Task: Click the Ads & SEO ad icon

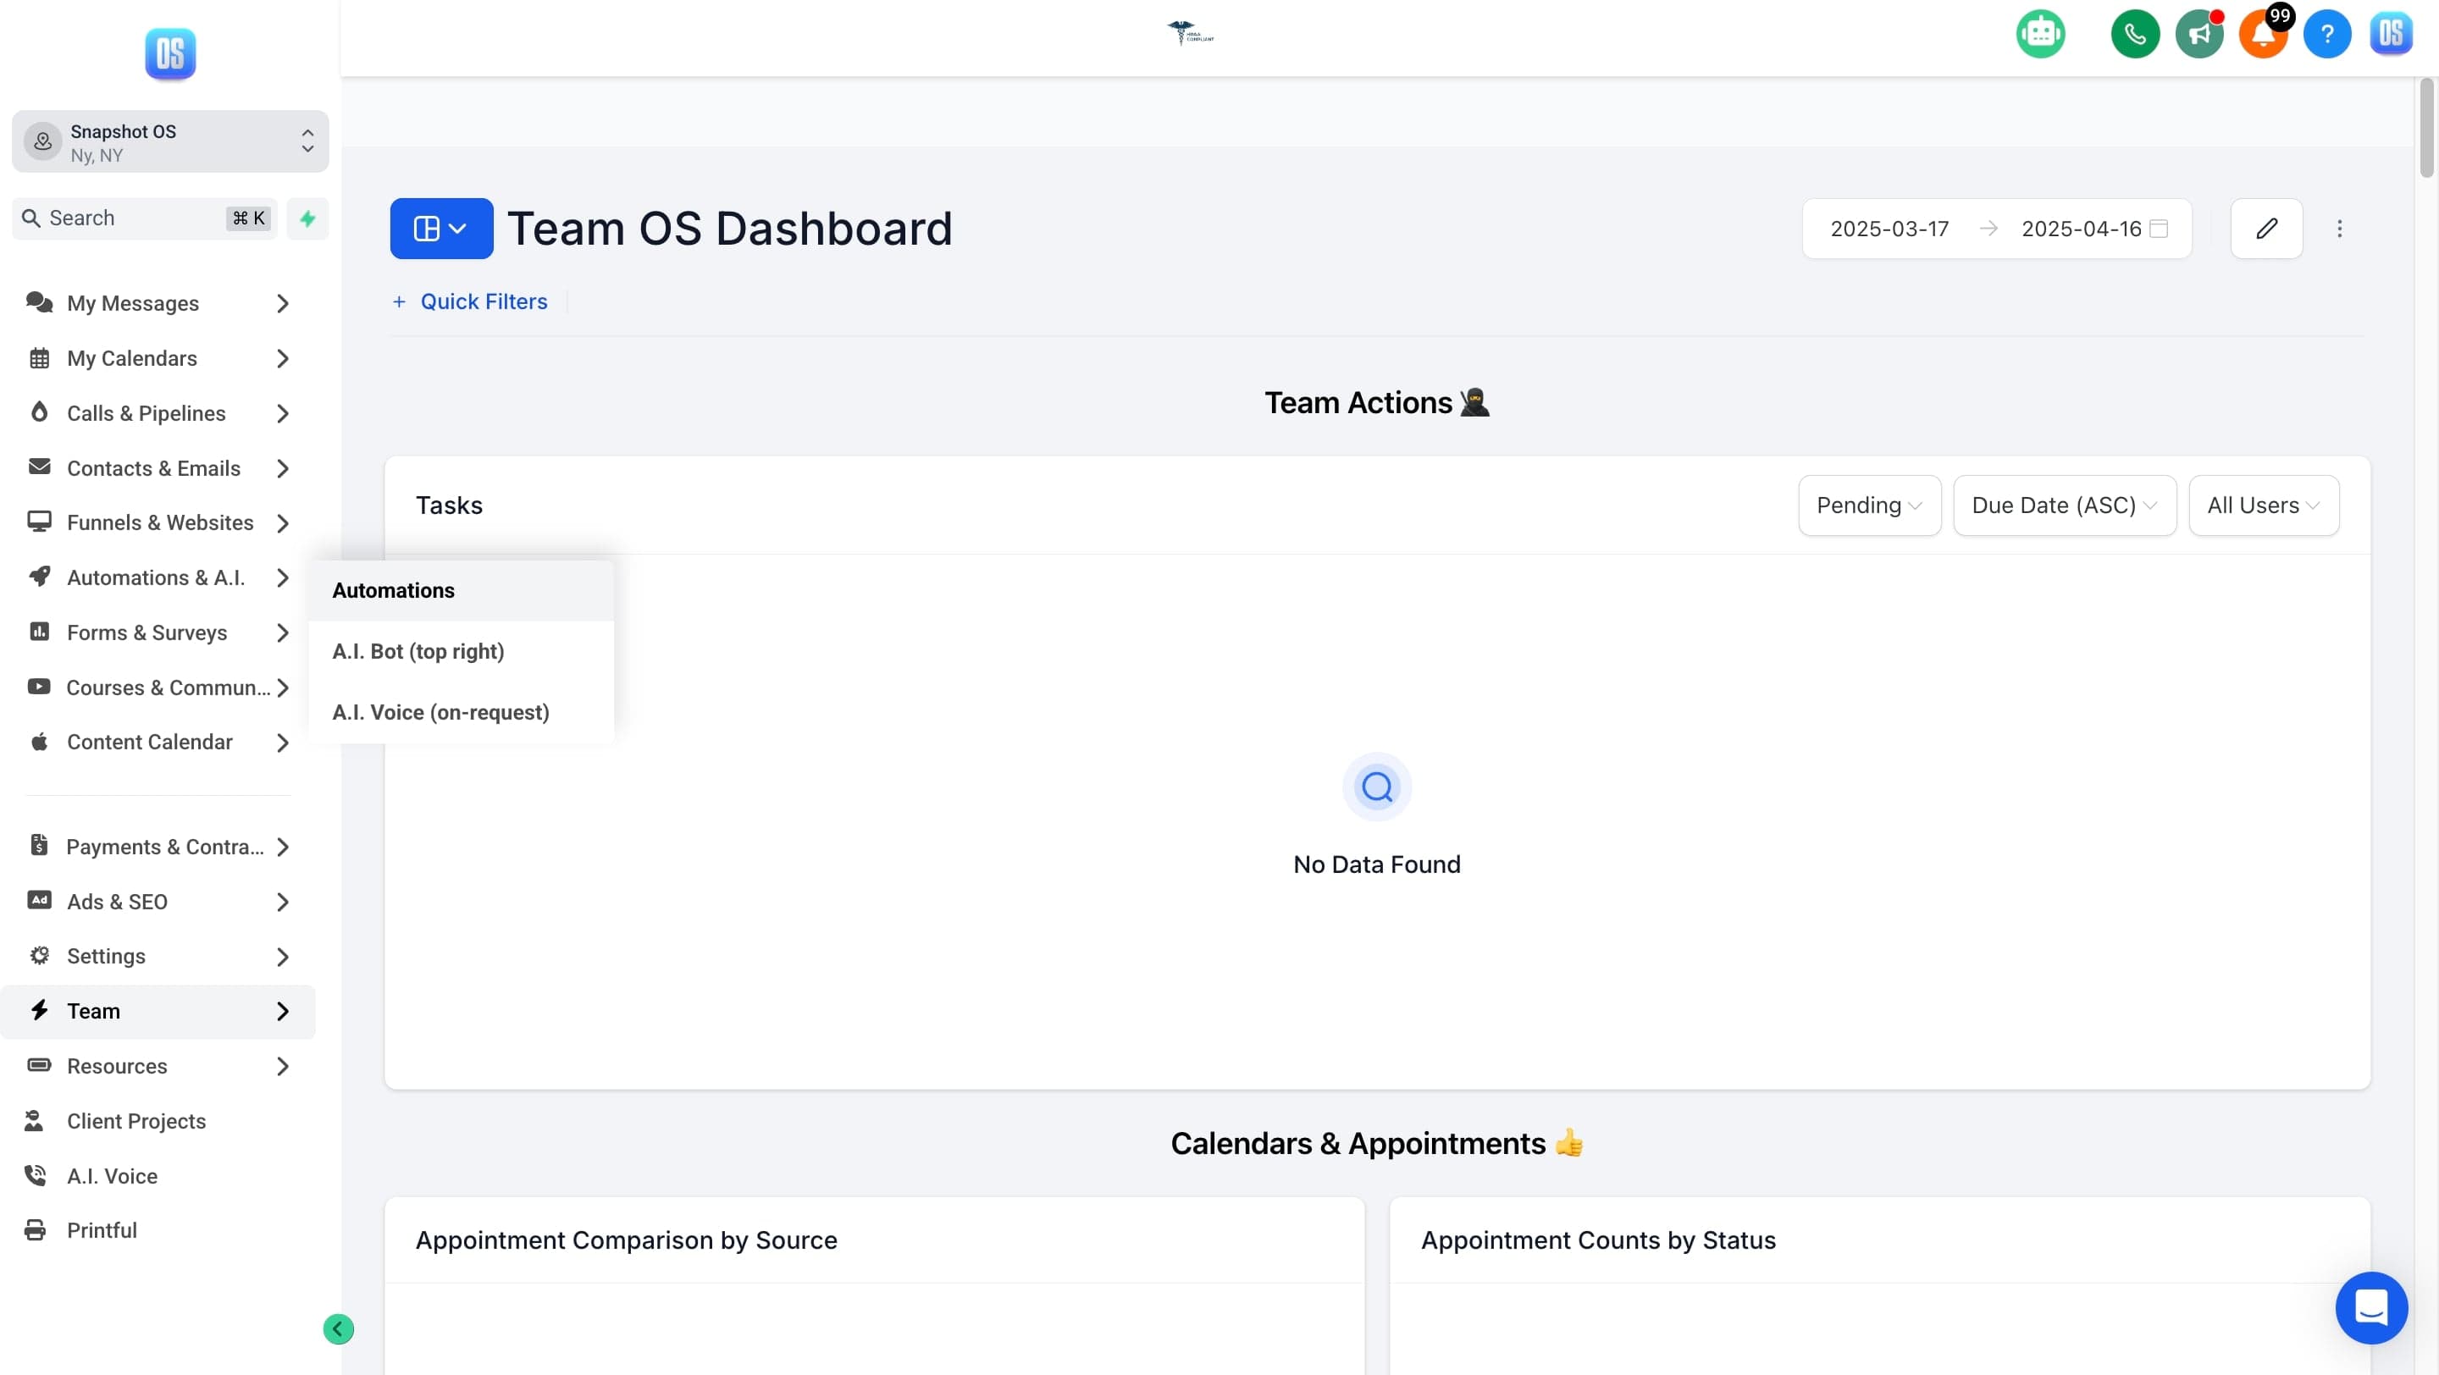Action: [39, 900]
